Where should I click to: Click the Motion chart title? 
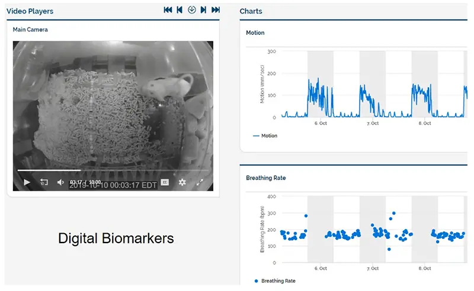(255, 33)
